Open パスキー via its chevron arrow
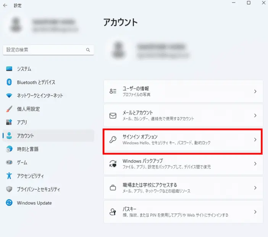 255,212
